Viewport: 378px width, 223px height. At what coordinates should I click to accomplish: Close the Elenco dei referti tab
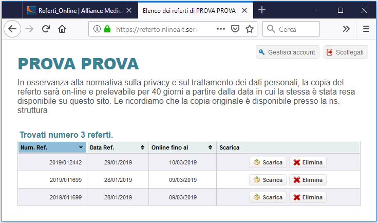(244, 10)
